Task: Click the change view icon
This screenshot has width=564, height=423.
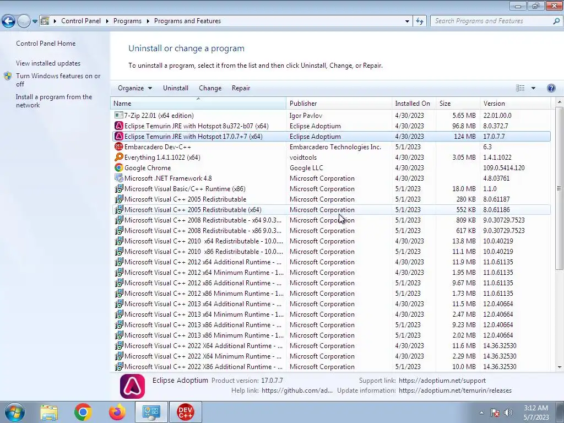Action: [x=520, y=88]
